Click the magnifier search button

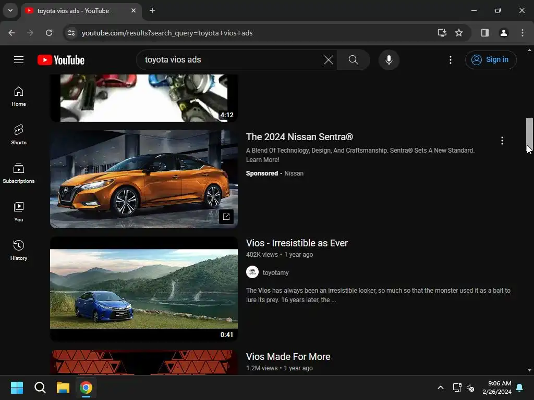tap(353, 60)
